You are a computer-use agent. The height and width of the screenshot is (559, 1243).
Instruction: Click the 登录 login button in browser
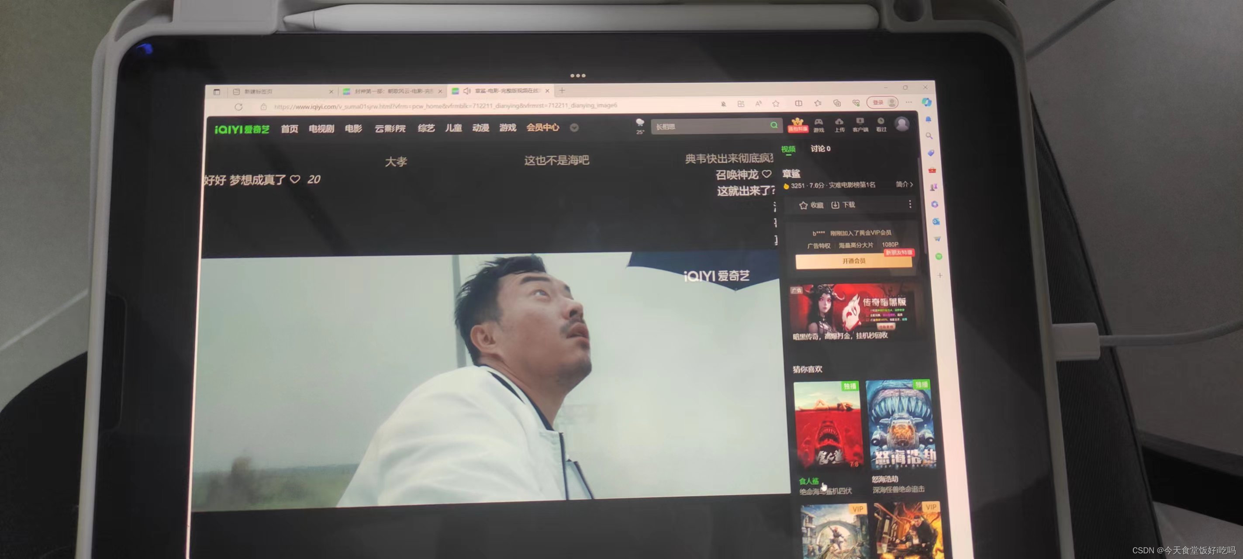878,103
